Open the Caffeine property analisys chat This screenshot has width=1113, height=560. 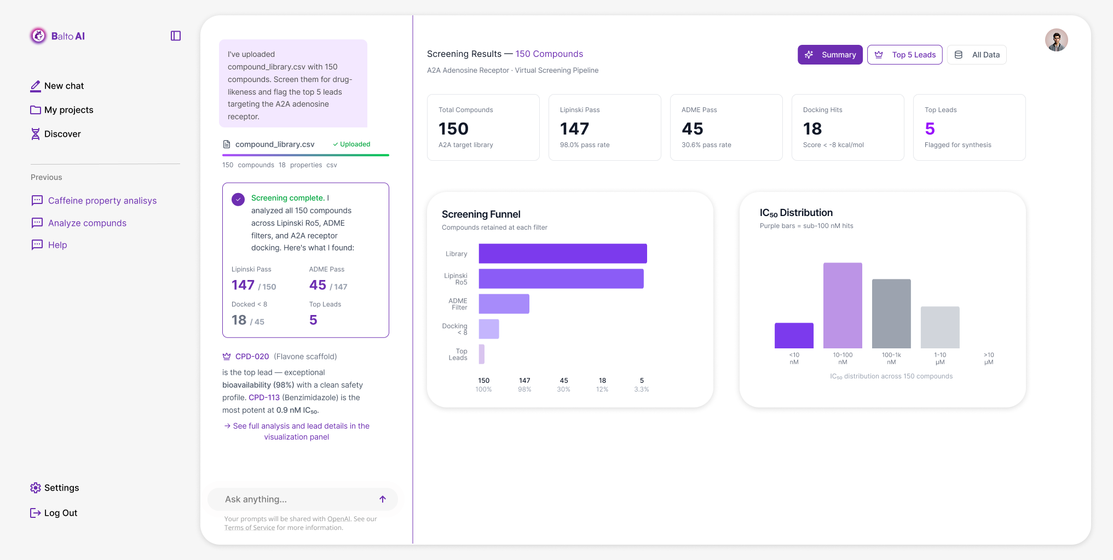click(102, 201)
